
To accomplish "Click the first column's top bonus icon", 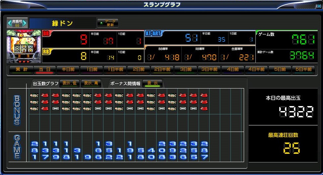I will [34, 95].
